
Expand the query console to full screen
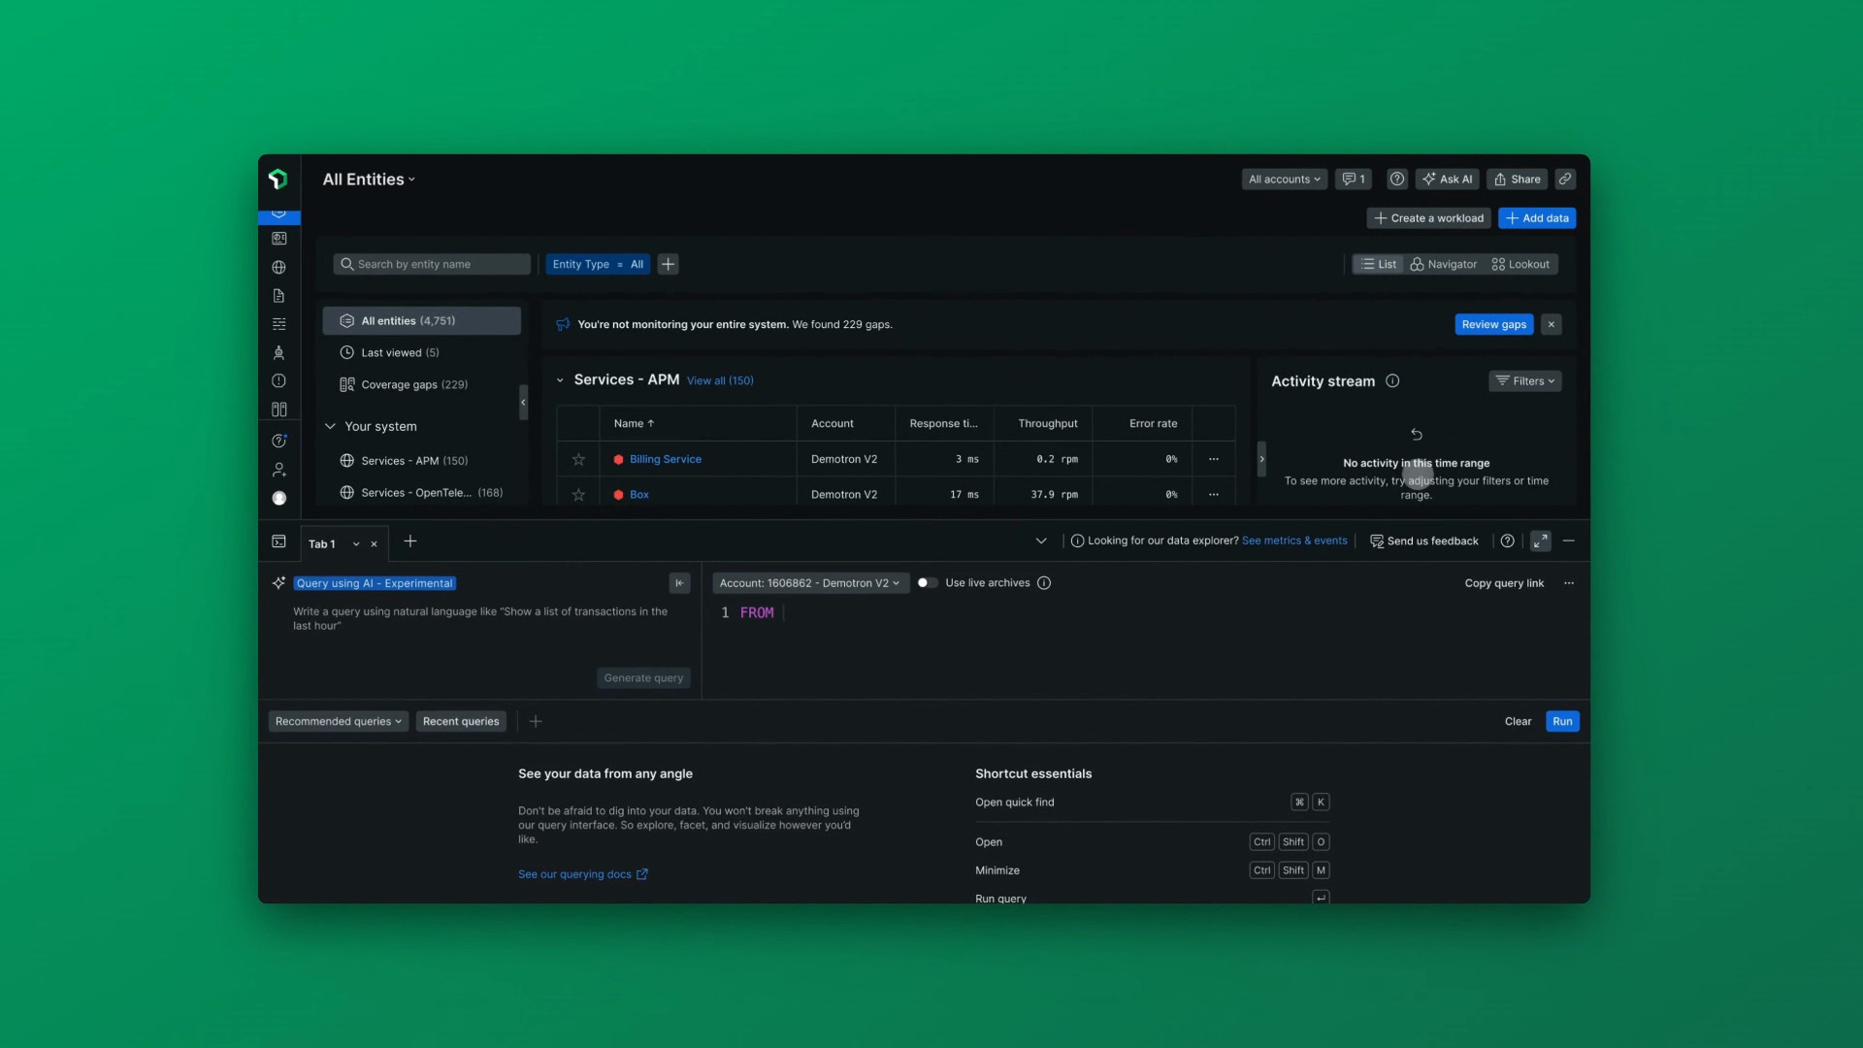pyautogui.click(x=1540, y=541)
